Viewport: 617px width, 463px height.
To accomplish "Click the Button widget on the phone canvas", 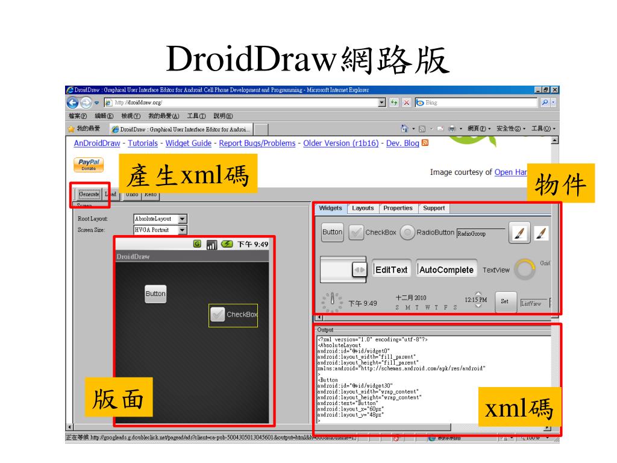I will pos(155,294).
